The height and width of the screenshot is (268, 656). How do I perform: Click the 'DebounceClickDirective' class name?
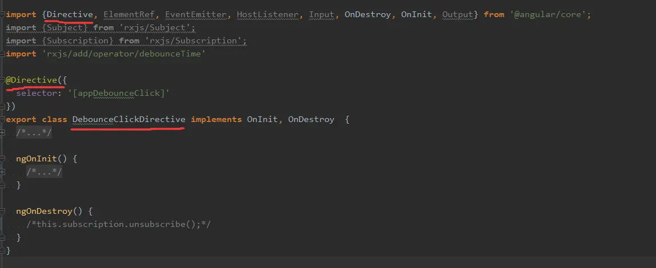tap(129, 119)
